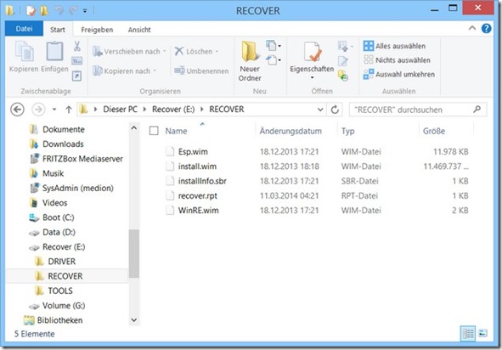Open the new item dropdown icon

(x=274, y=46)
